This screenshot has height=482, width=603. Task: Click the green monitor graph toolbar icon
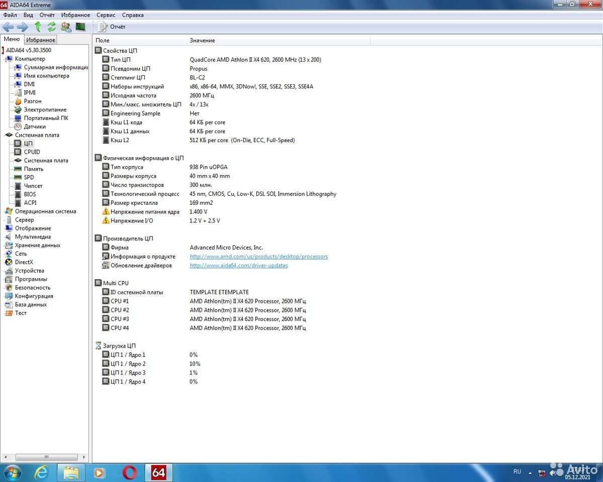pos(80,27)
